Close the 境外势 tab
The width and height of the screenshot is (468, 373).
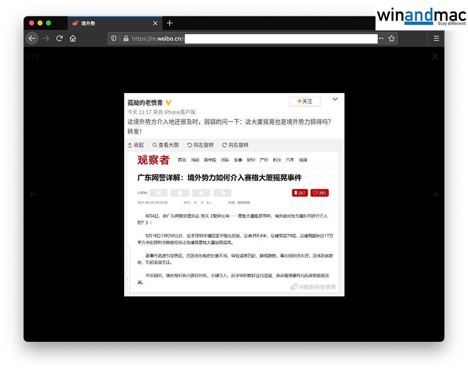155,23
